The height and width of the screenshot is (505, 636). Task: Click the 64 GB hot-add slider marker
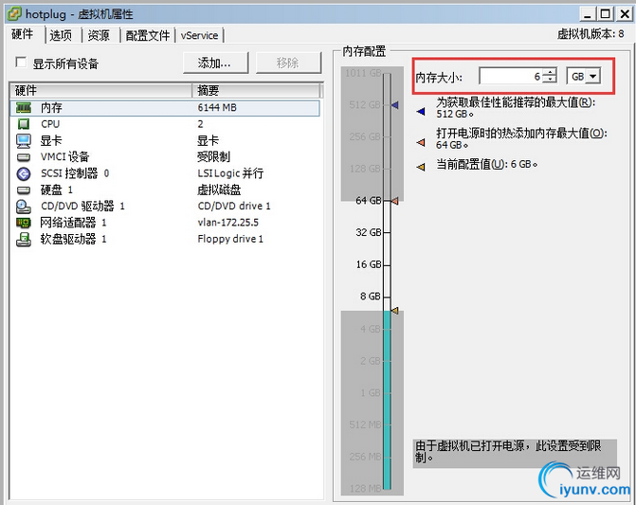(x=394, y=201)
